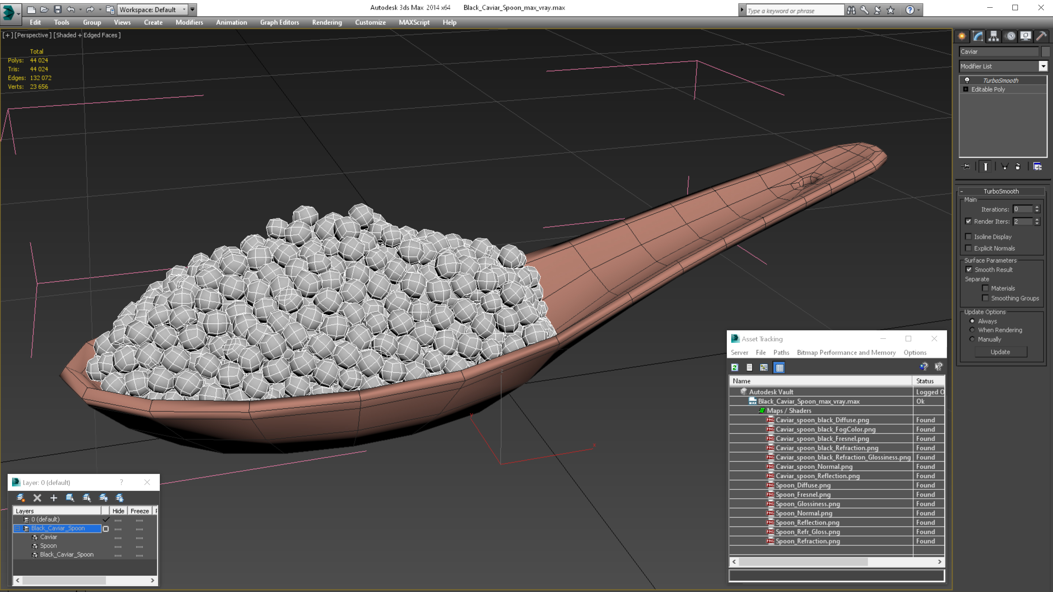Click the Open File folder icon

[x=44, y=10]
